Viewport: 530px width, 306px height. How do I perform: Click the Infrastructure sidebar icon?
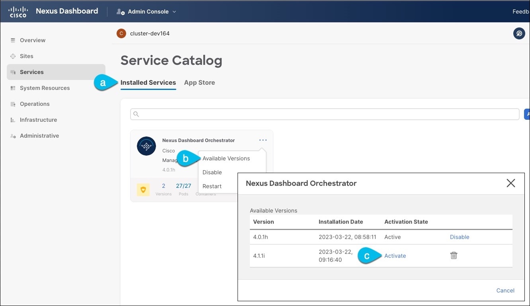(13, 120)
